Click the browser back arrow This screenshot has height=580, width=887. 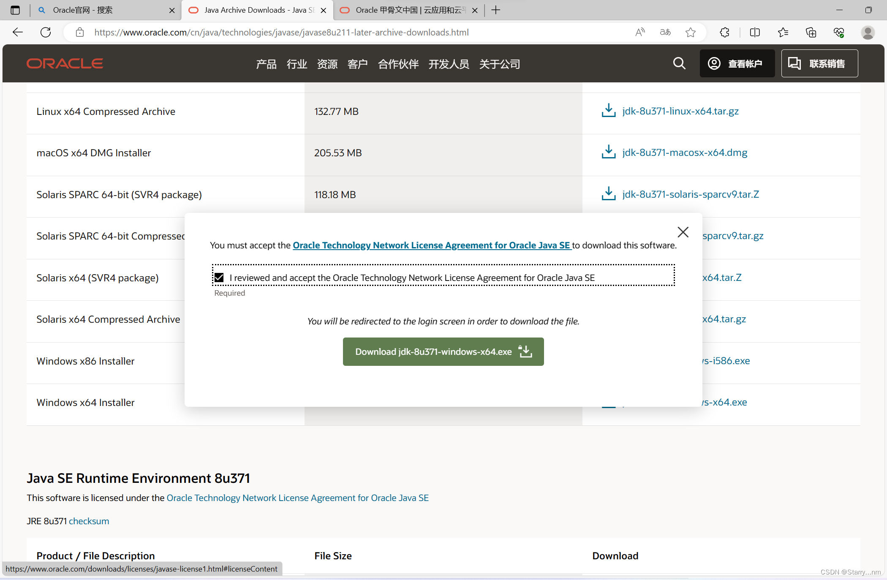[x=18, y=32]
